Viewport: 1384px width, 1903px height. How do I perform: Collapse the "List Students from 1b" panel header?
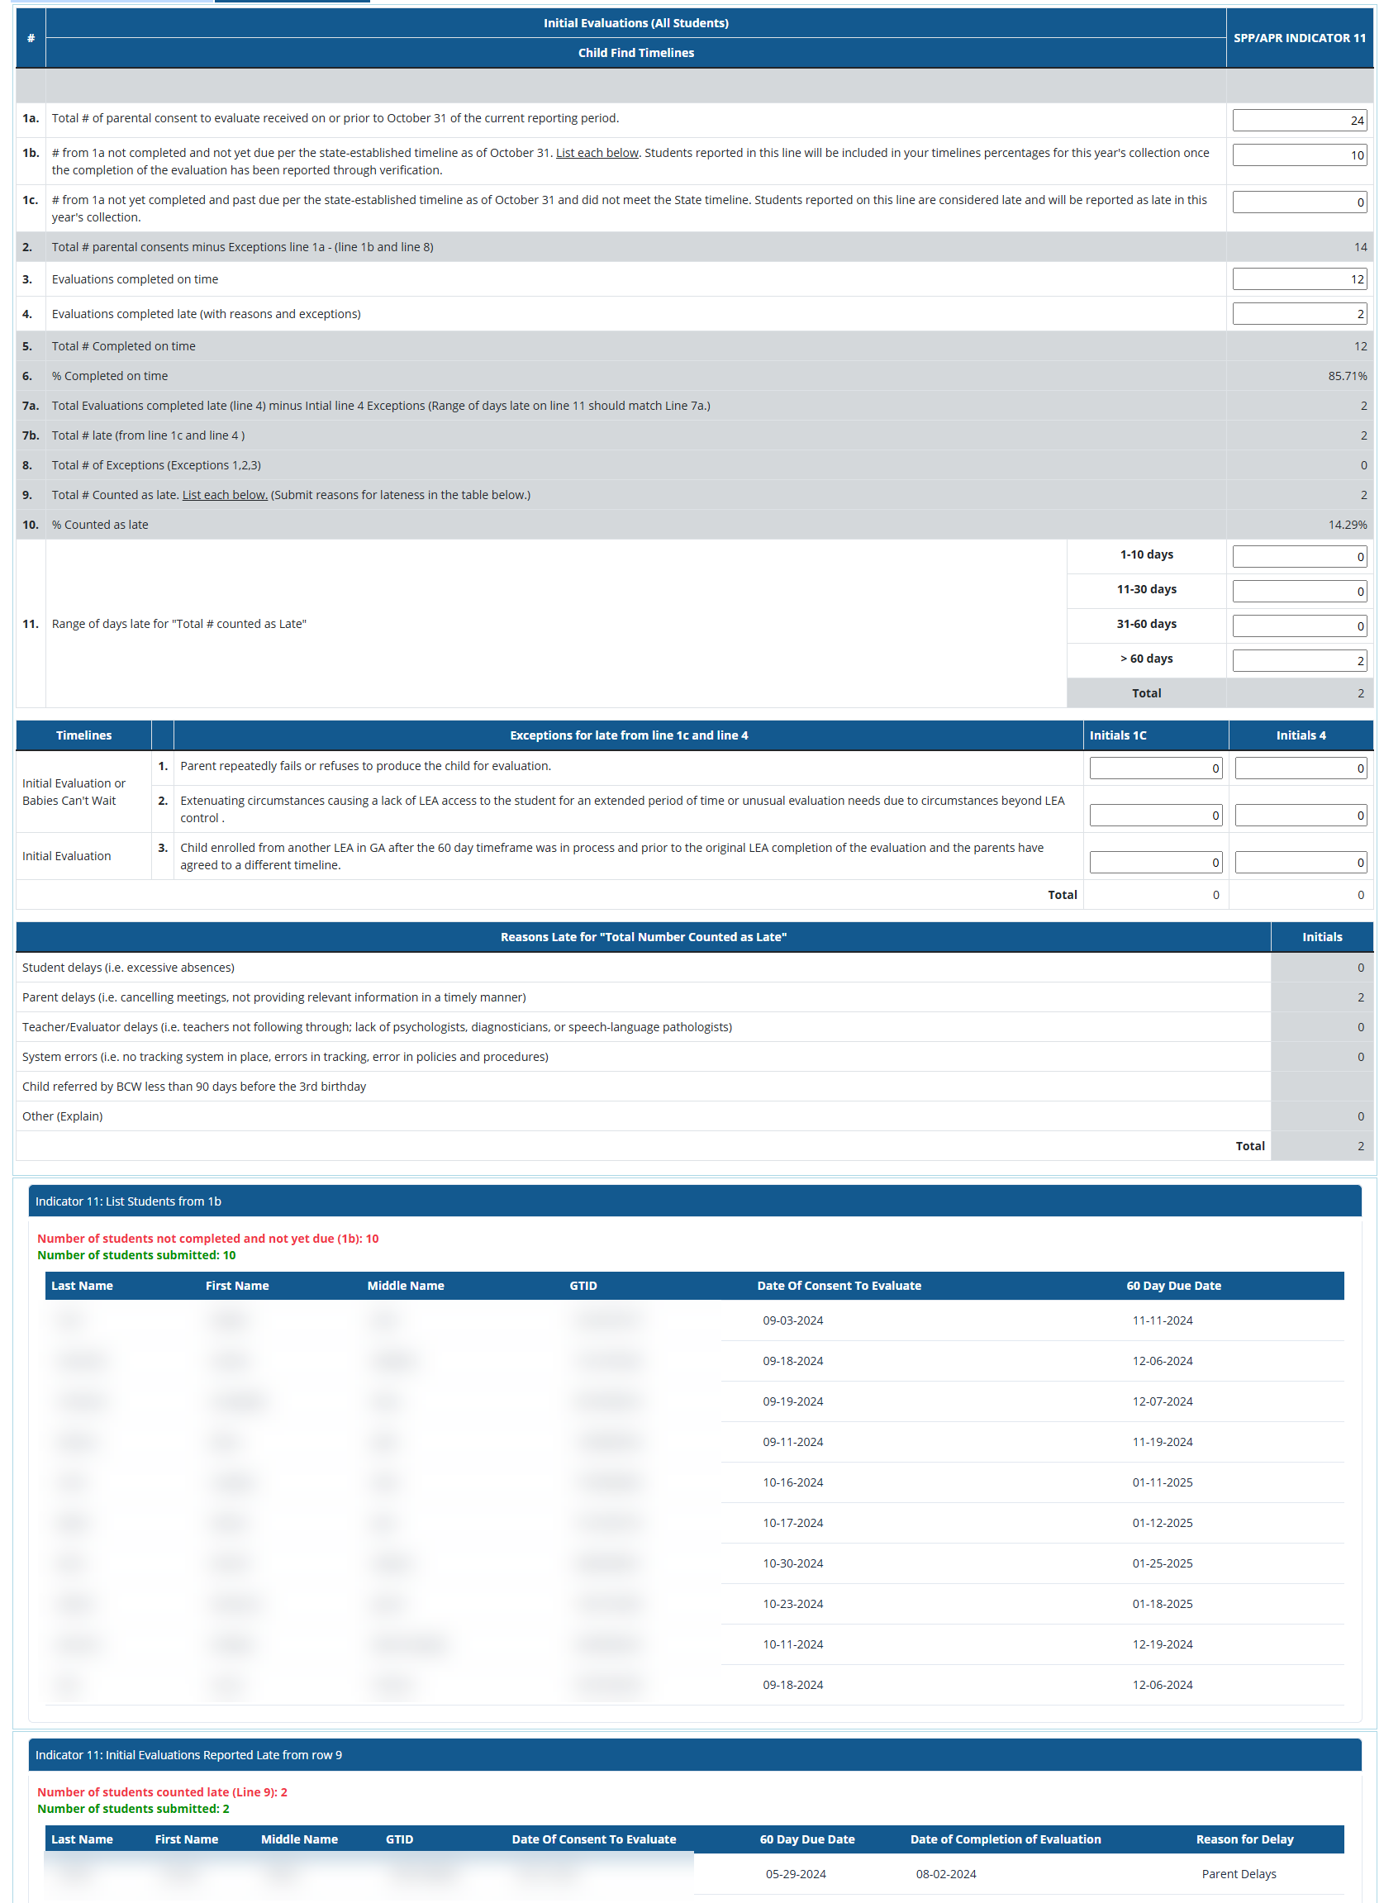(694, 1201)
